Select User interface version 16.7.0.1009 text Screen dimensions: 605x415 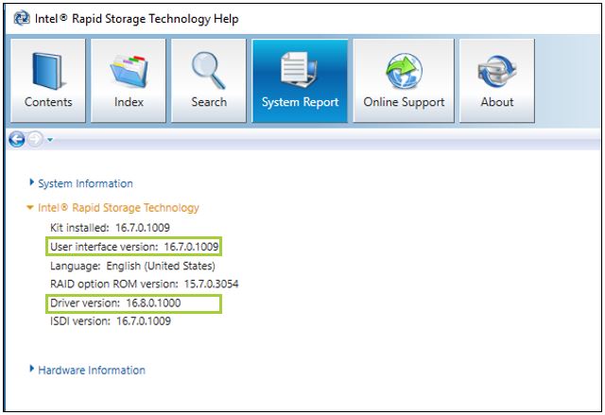click(x=134, y=247)
